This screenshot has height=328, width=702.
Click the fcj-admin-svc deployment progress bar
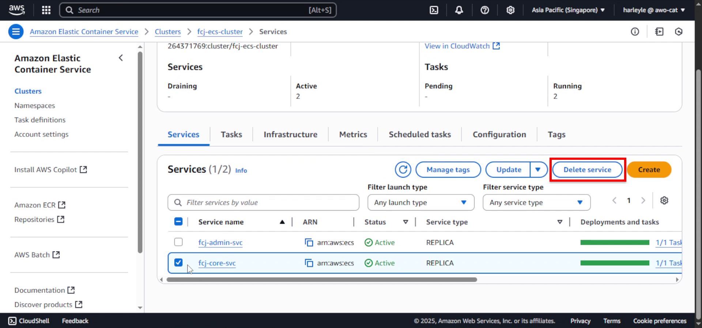[x=615, y=242]
